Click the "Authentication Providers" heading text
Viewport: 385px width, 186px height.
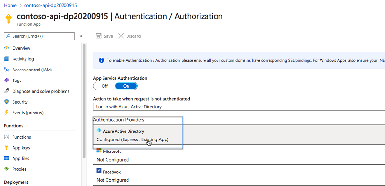click(x=118, y=120)
